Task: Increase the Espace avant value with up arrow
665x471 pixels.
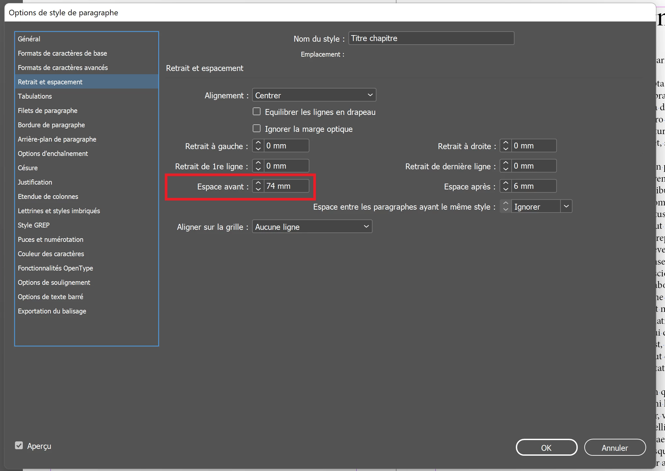Action: (258, 183)
